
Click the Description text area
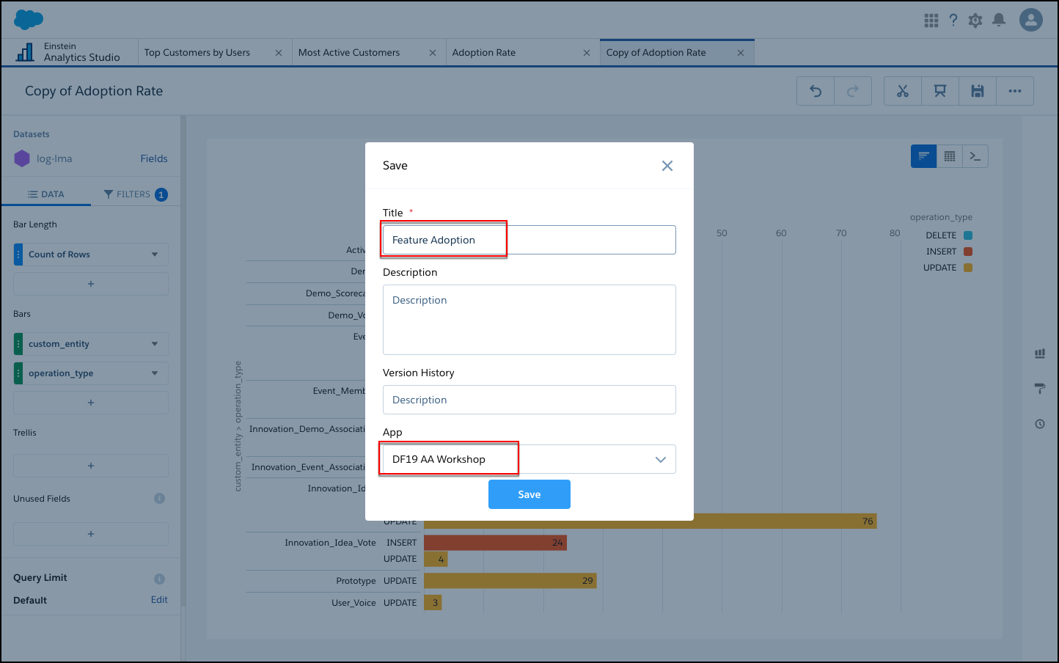click(x=529, y=320)
